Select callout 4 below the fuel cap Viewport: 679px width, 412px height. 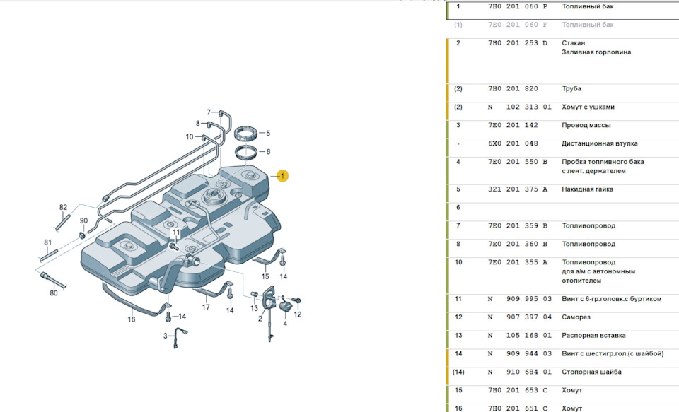(x=285, y=323)
